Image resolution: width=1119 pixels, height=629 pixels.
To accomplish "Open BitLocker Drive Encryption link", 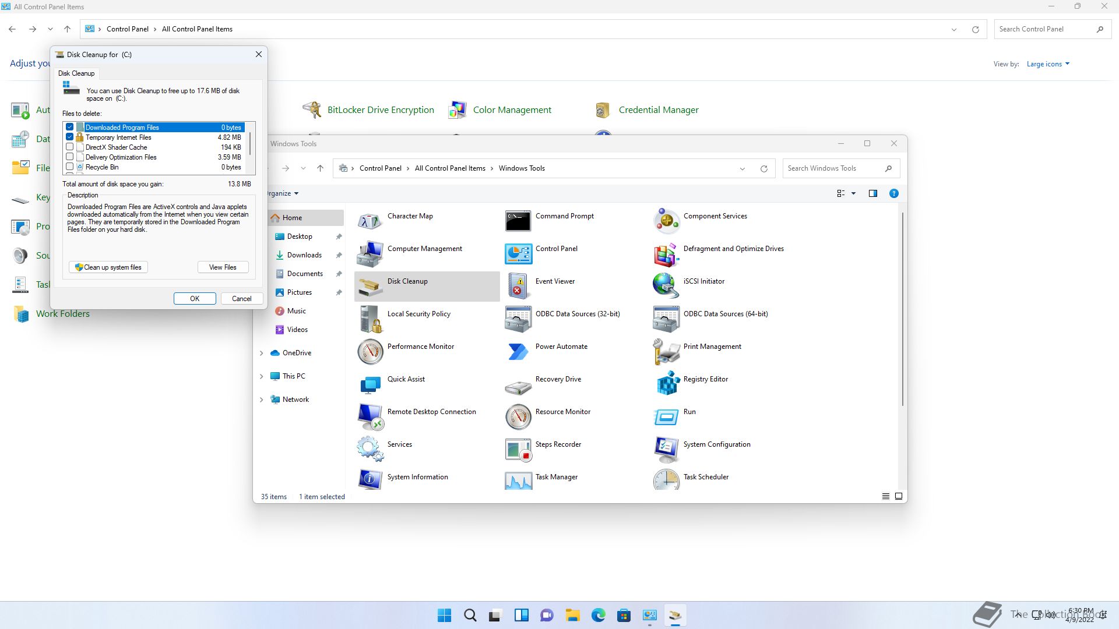I will pos(381,110).
